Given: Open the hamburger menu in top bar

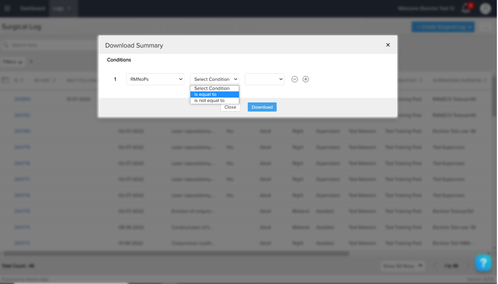Looking at the screenshot, I should (x=7, y=8).
